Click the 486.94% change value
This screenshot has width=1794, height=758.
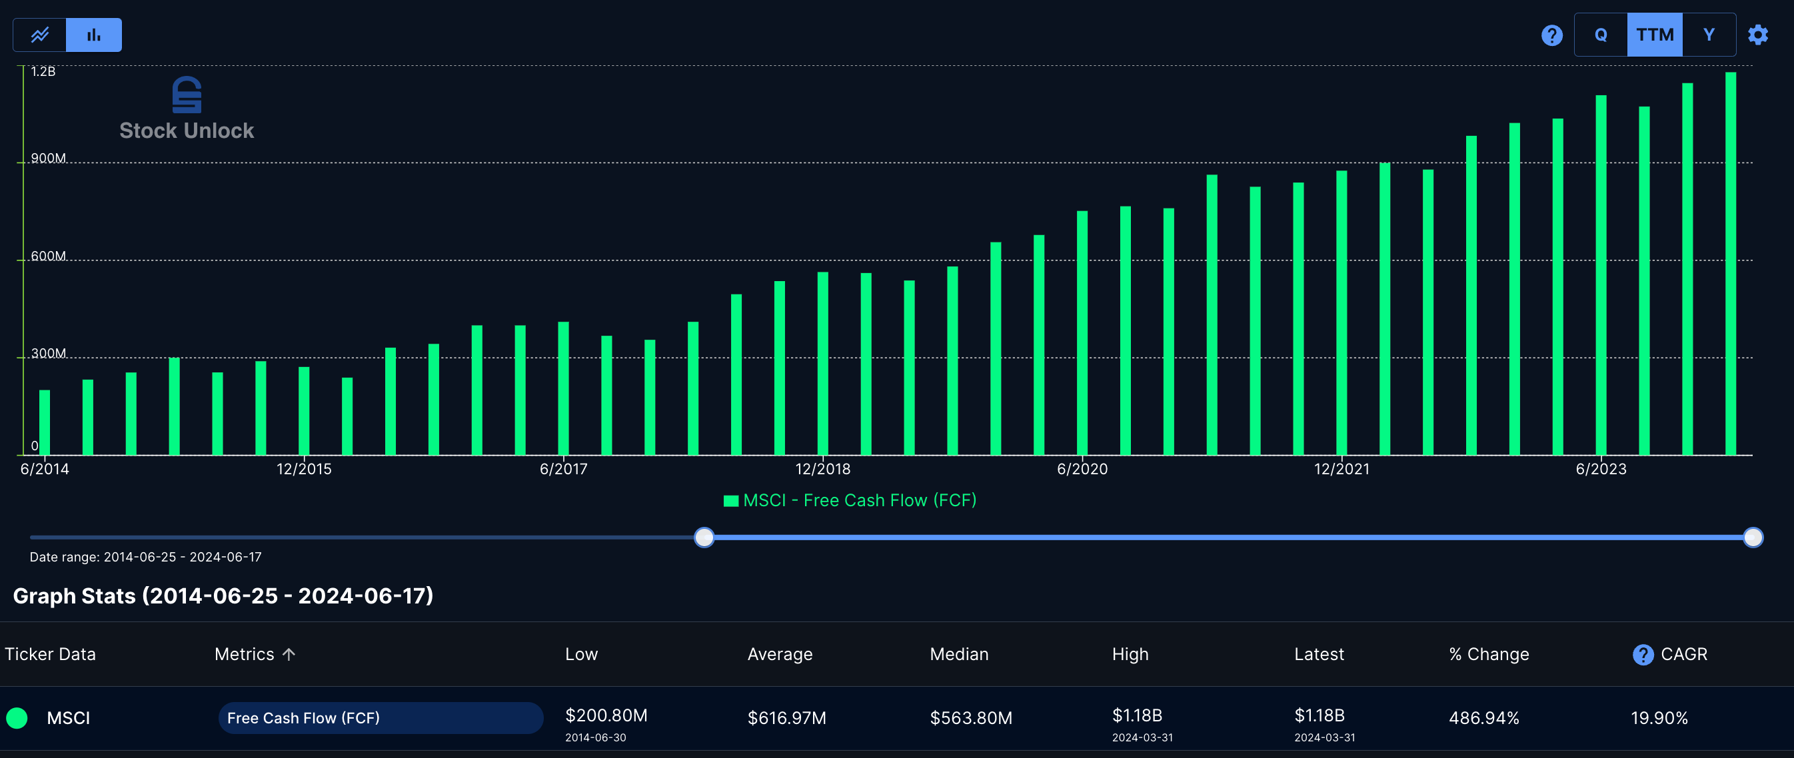[1484, 717]
